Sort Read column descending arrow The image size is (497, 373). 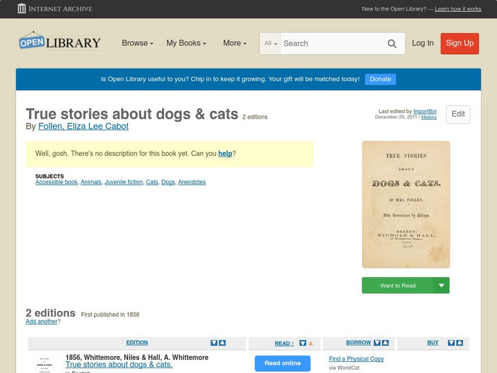tap(303, 343)
